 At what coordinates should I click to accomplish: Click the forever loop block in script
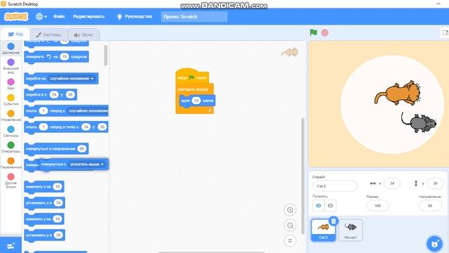click(x=192, y=89)
